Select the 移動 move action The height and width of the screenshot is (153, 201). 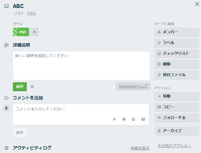pos(177,96)
